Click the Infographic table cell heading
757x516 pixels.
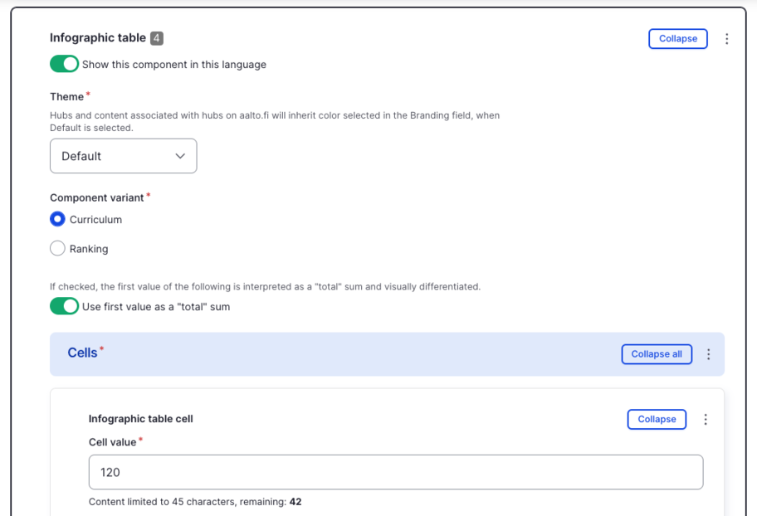pyautogui.click(x=140, y=419)
